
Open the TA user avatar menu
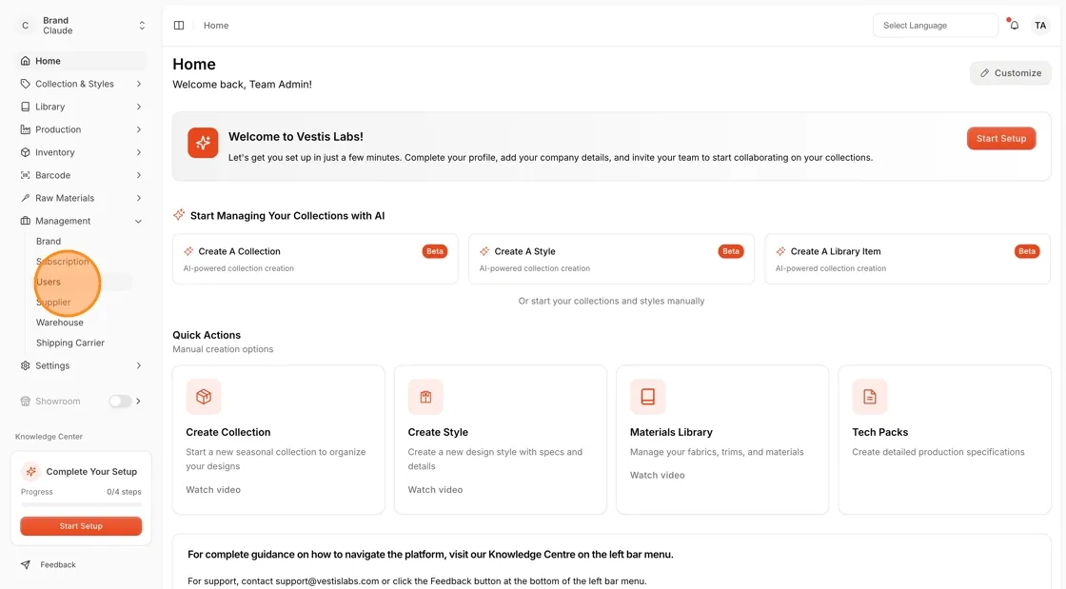(1040, 25)
